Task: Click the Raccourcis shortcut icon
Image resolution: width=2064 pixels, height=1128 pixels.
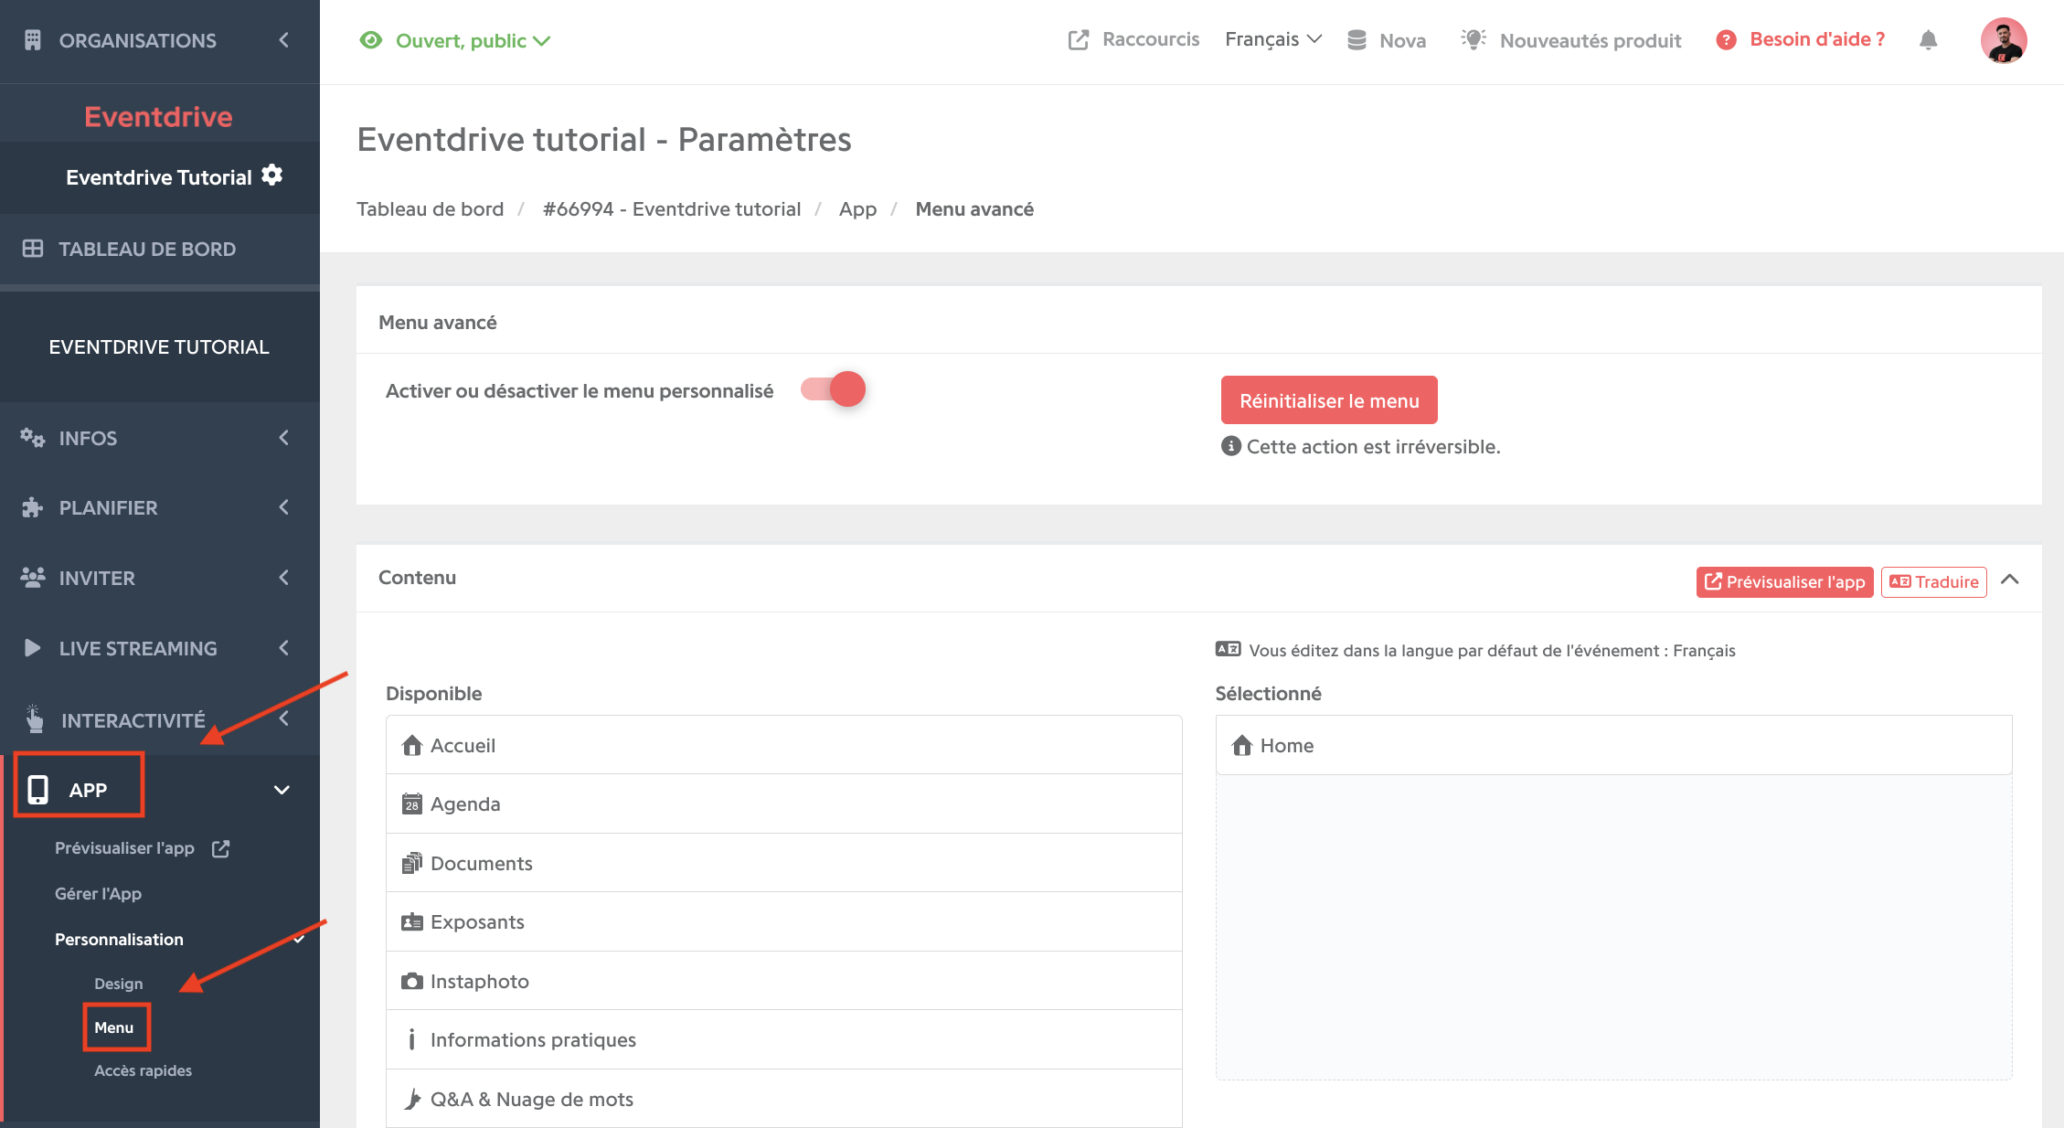Action: pos(1079,40)
